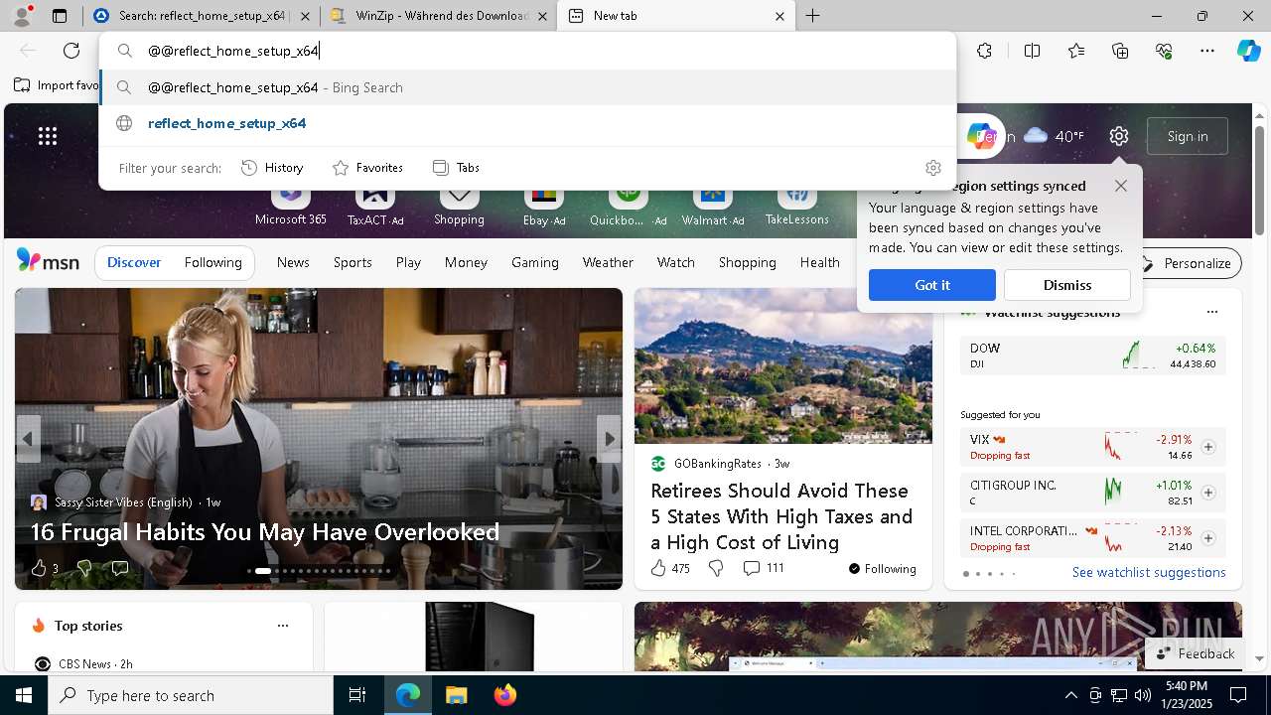Dislike the Frugal Habits article

pos(84,568)
